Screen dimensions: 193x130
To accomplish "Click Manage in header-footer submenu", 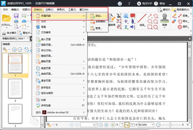I will (97, 28).
